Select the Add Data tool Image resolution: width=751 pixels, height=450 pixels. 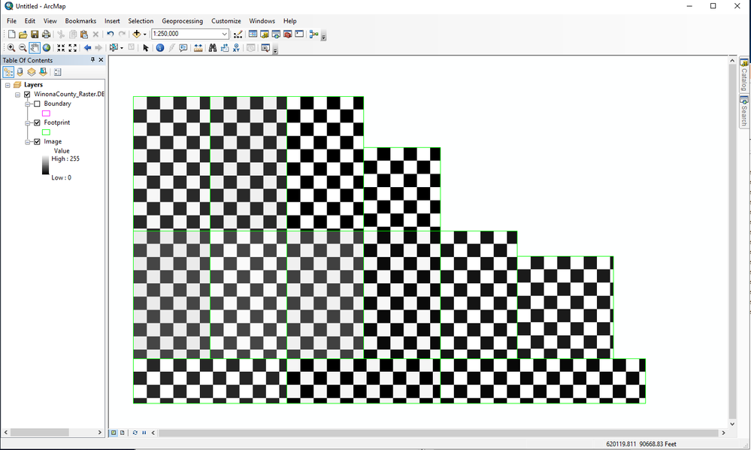[x=136, y=34]
